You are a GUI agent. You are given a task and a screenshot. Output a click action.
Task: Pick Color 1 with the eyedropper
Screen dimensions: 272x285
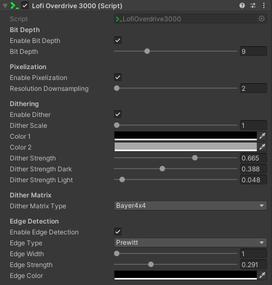pos(262,136)
